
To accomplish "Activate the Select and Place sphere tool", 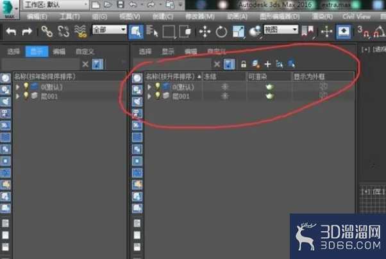I will (x=255, y=31).
